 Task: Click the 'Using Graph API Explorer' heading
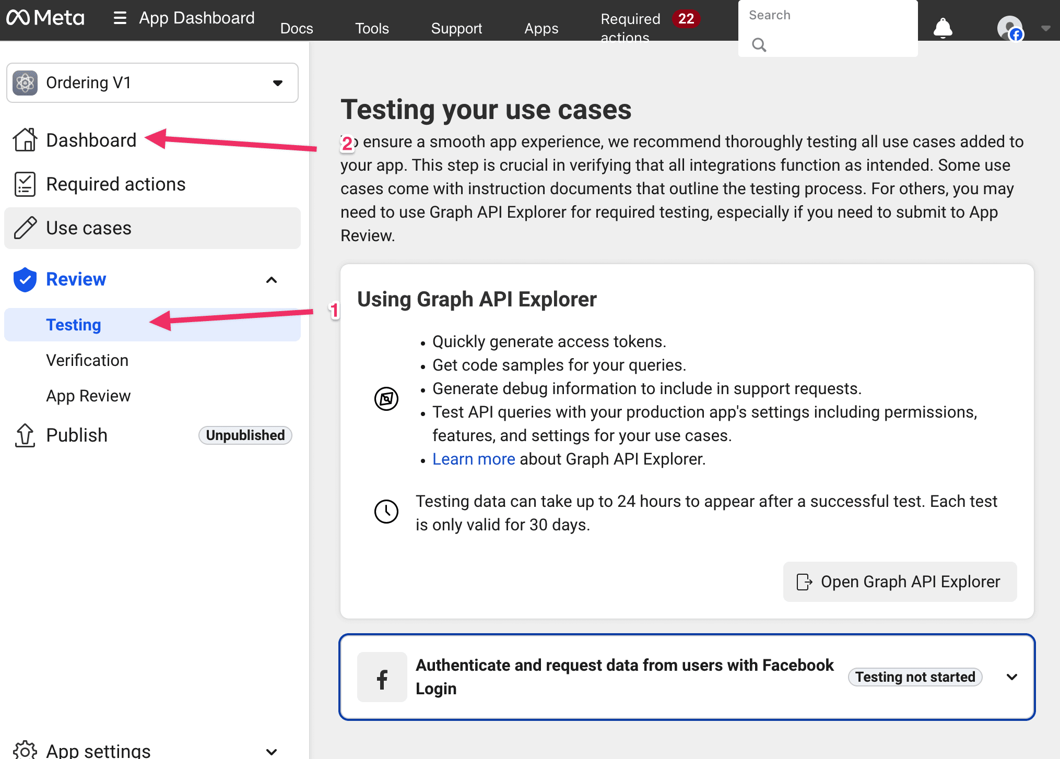coord(477,300)
